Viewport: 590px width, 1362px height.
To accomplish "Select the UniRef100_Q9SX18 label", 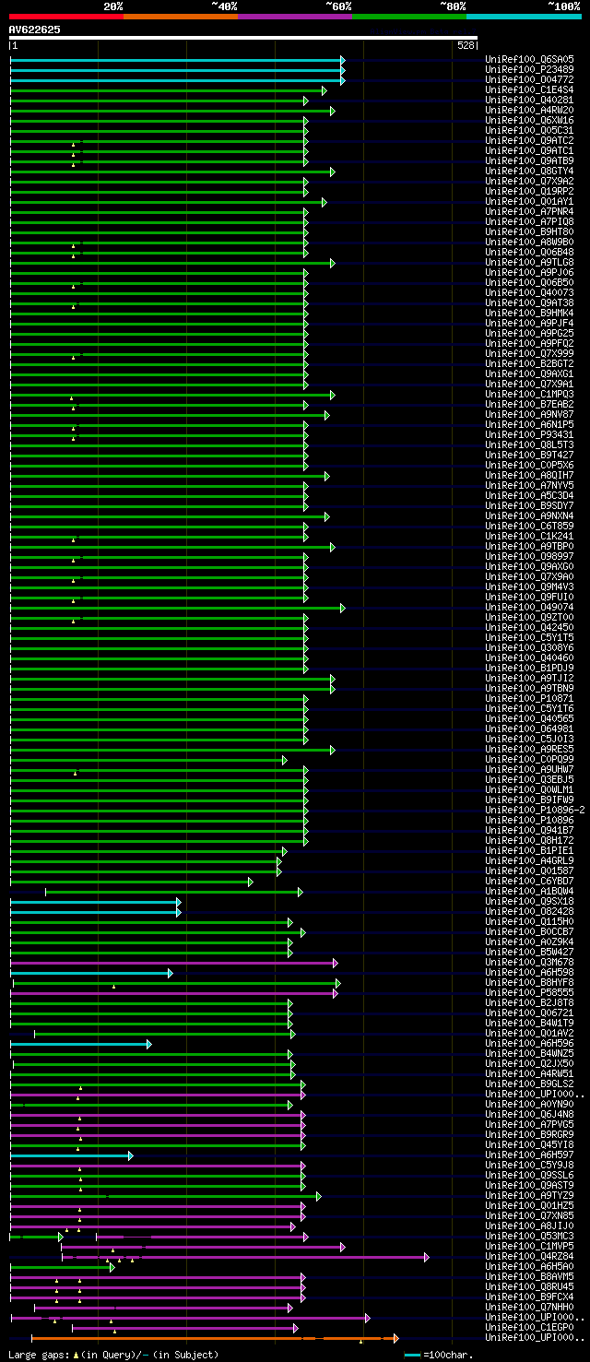I will pos(529,902).
